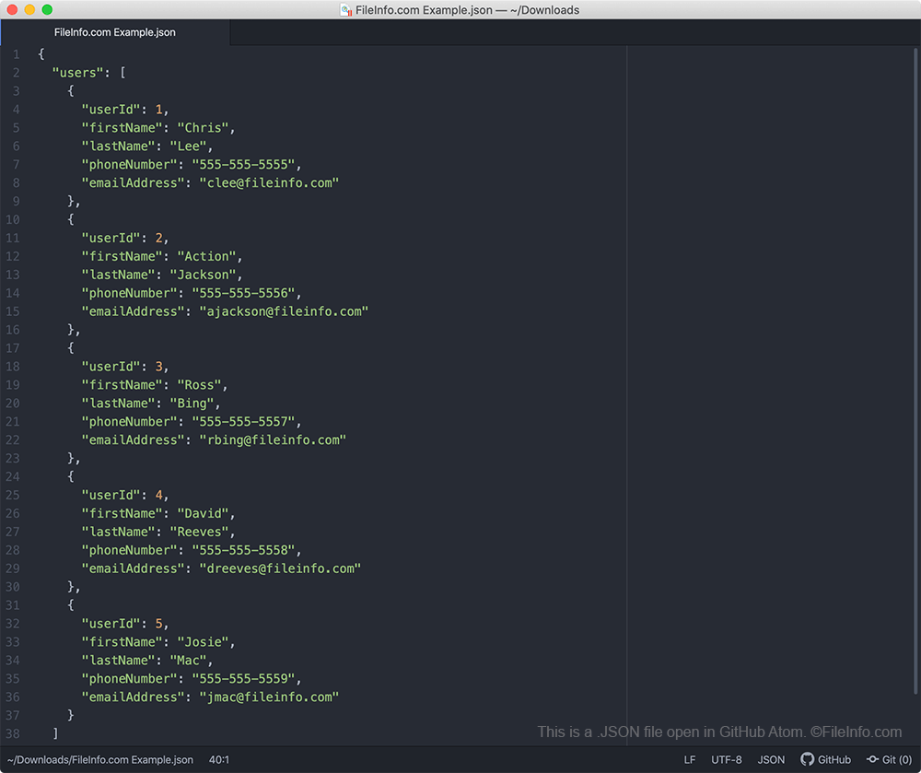Change the UTF-8 file encoding
The image size is (921, 773).
726,760
